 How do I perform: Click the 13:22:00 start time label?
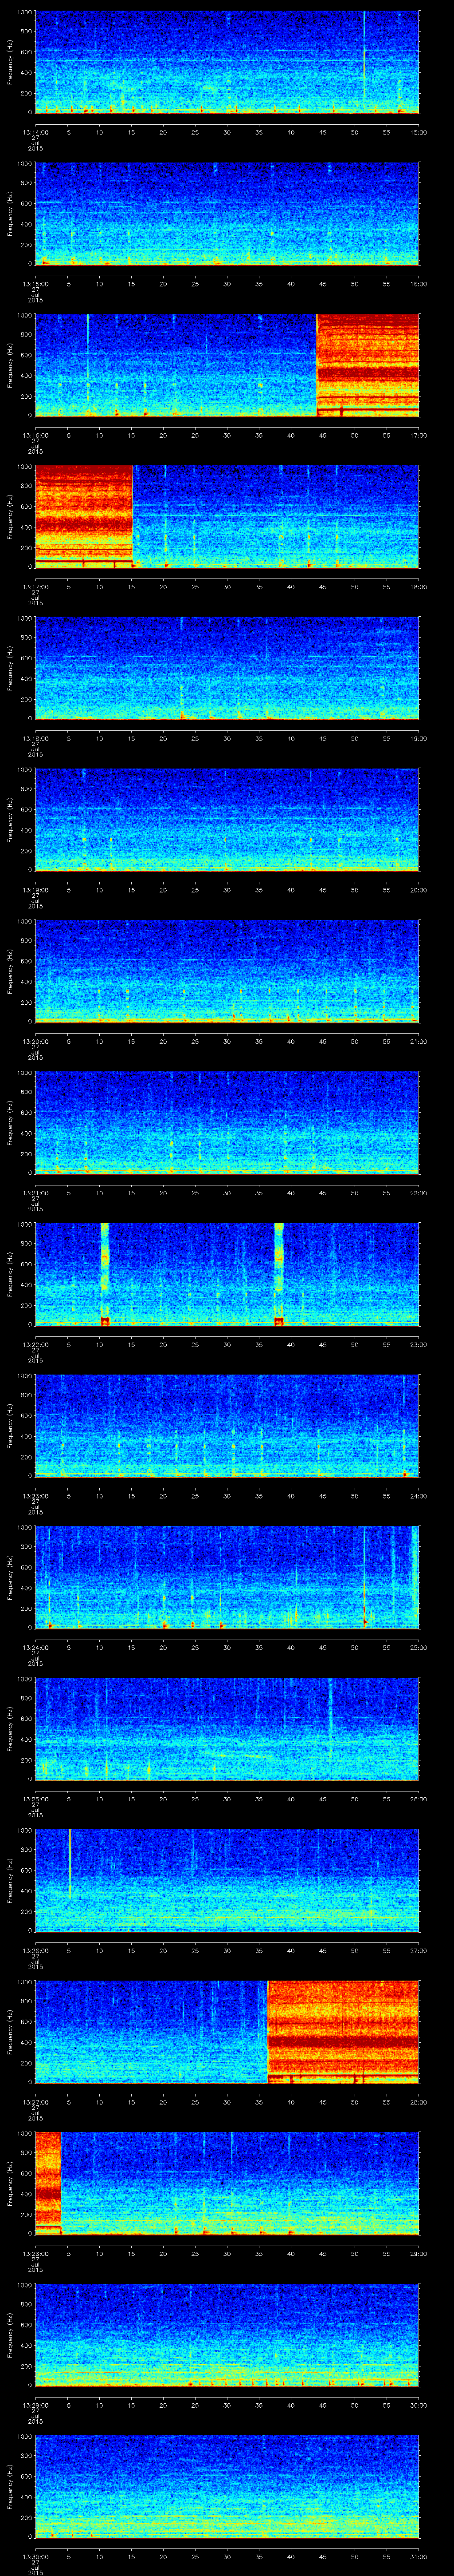(x=35, y=1344)
